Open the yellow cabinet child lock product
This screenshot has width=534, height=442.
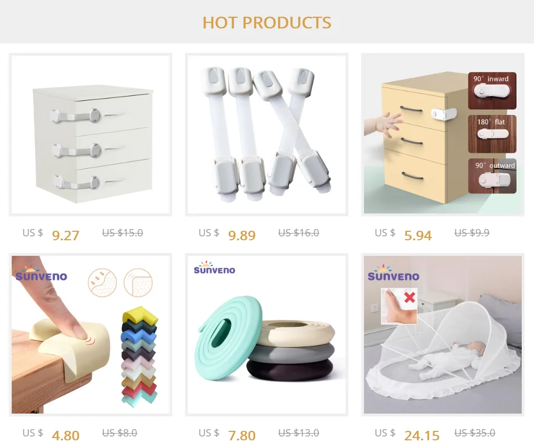[443, 134]
